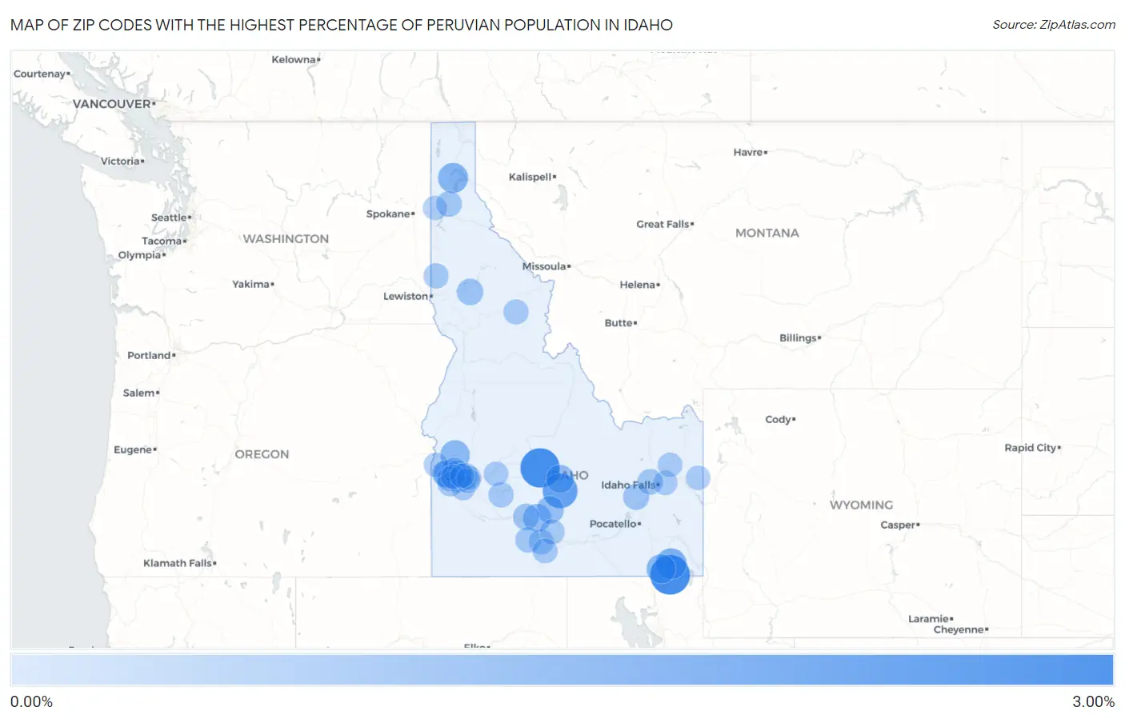Click the Salem city label
This screenshot has height=719, width=1125.
(x=139, y=393)
